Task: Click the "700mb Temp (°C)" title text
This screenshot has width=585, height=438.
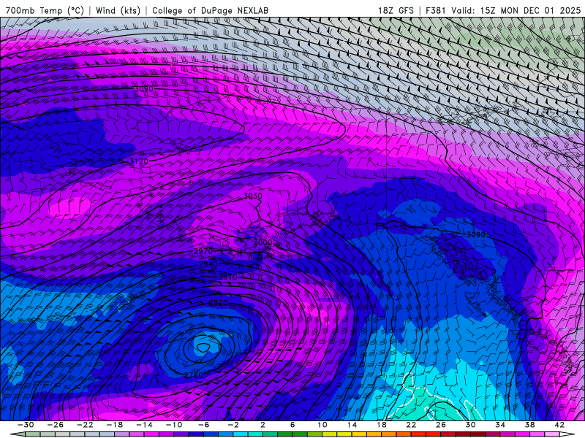Action: pyautogui.click(x=44, y=11)
